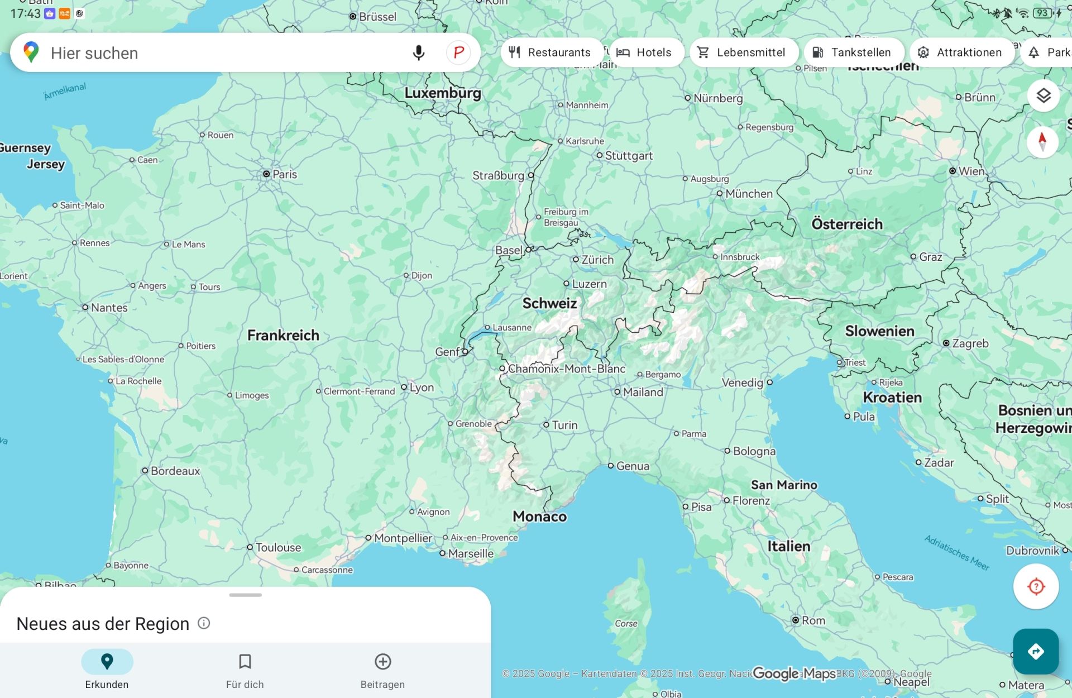
Task: Switch to the Beitragen tab
Action: pos(382,670)
